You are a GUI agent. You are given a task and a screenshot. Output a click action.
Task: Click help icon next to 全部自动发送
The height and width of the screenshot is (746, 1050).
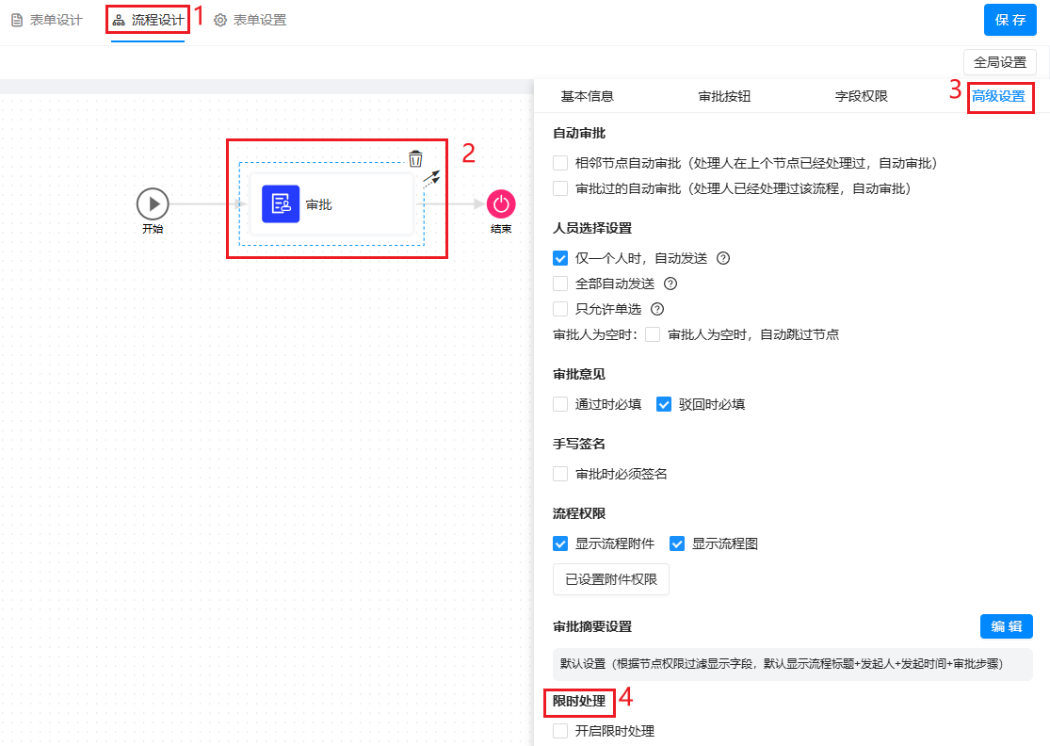tap(670, 284)
